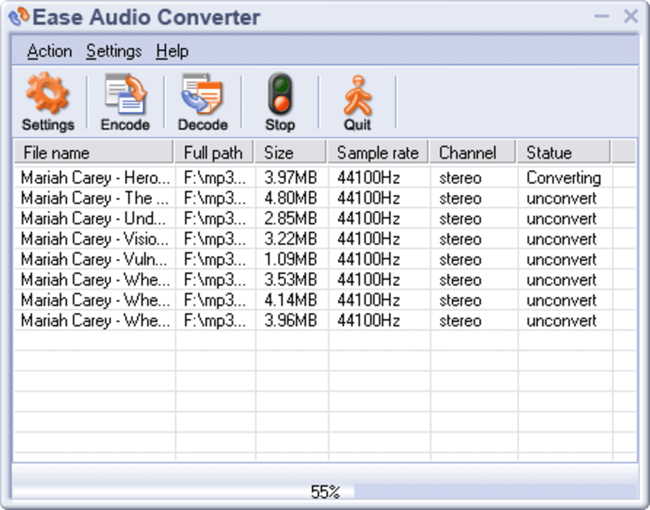Click the Statue column header
The width and height of the screenshot is (650, 510).
(x=563, y=152)
